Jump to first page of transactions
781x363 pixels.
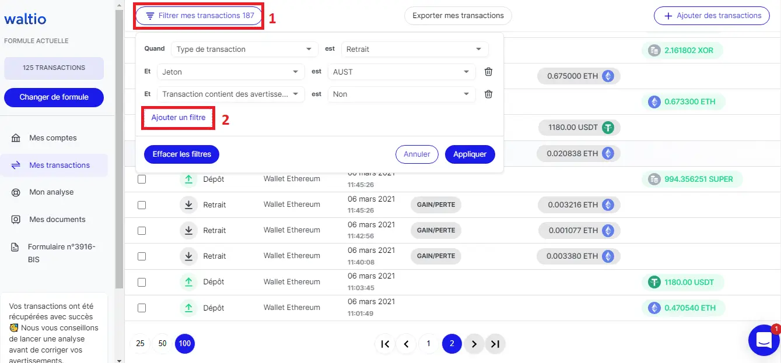[x=385, y=344]
